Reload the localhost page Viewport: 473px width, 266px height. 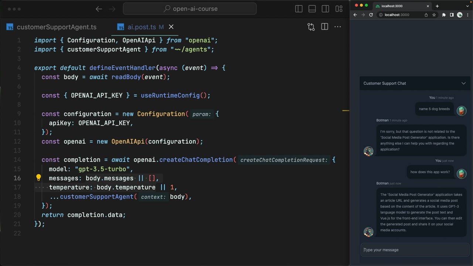[x=371, y=15]
